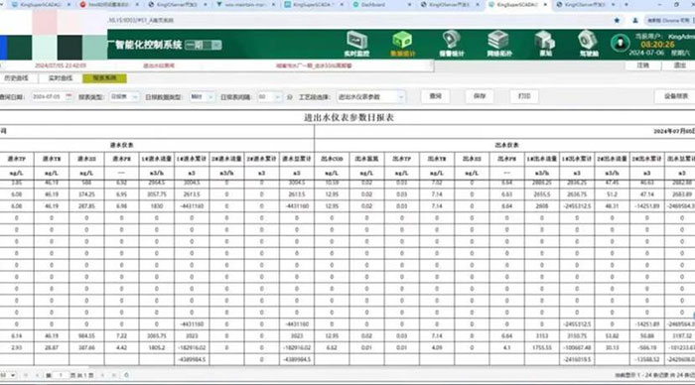The image size is (695, 385).
Task: Expand the 报表类型 report type dropdown
Action: pyautogui.click(x=124, y=96)
